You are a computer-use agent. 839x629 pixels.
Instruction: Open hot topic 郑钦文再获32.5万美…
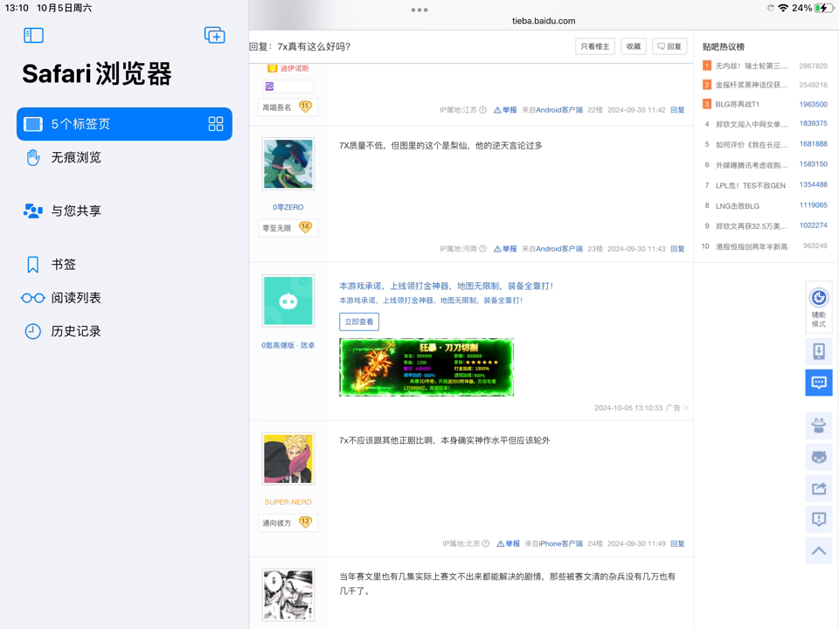tap(752, 226)
